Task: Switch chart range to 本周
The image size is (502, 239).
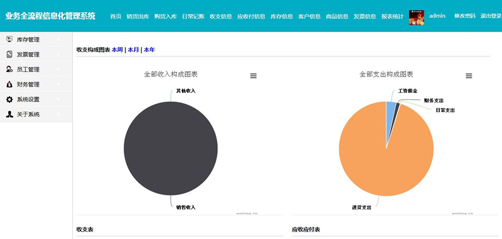Action: (x=117, y=50)
